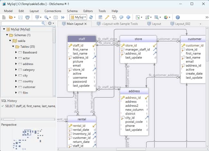Switch to ~Layout with Sample Tools tab
This screenshot has height=151, width=209.
pyautogui.click(x=117, y=24)
